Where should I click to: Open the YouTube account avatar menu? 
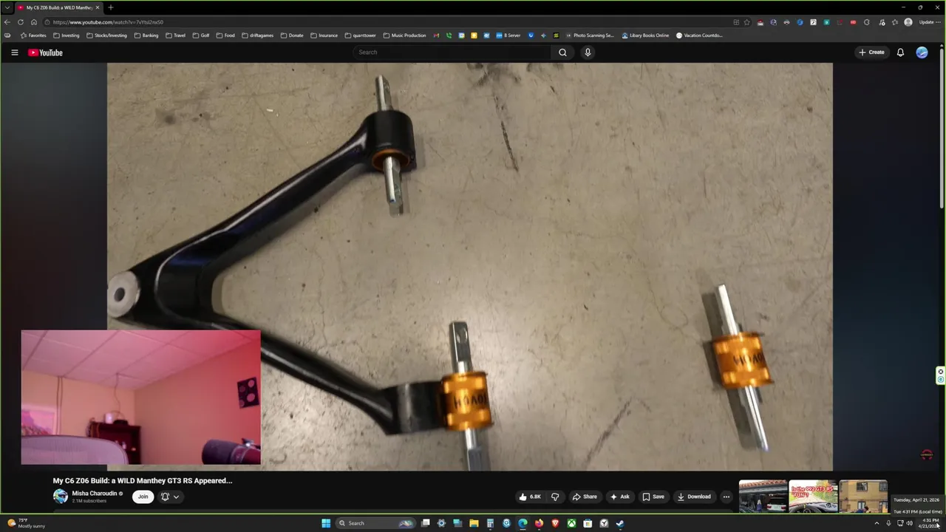tap(922, 52)
